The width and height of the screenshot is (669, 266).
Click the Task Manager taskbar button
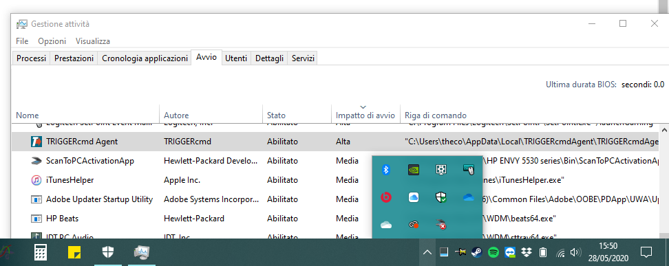pos(142,252)
